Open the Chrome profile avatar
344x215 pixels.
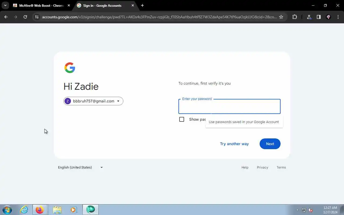(328, 17)
